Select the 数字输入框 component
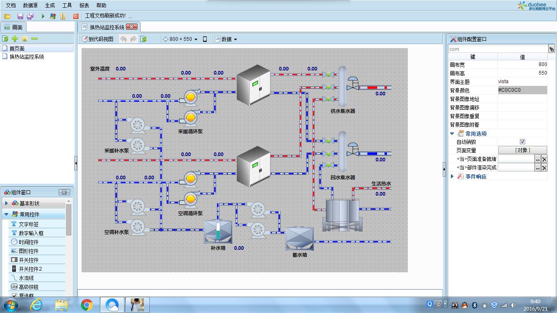This screenshot has height=313, width=557. click(x=37, y=233)
